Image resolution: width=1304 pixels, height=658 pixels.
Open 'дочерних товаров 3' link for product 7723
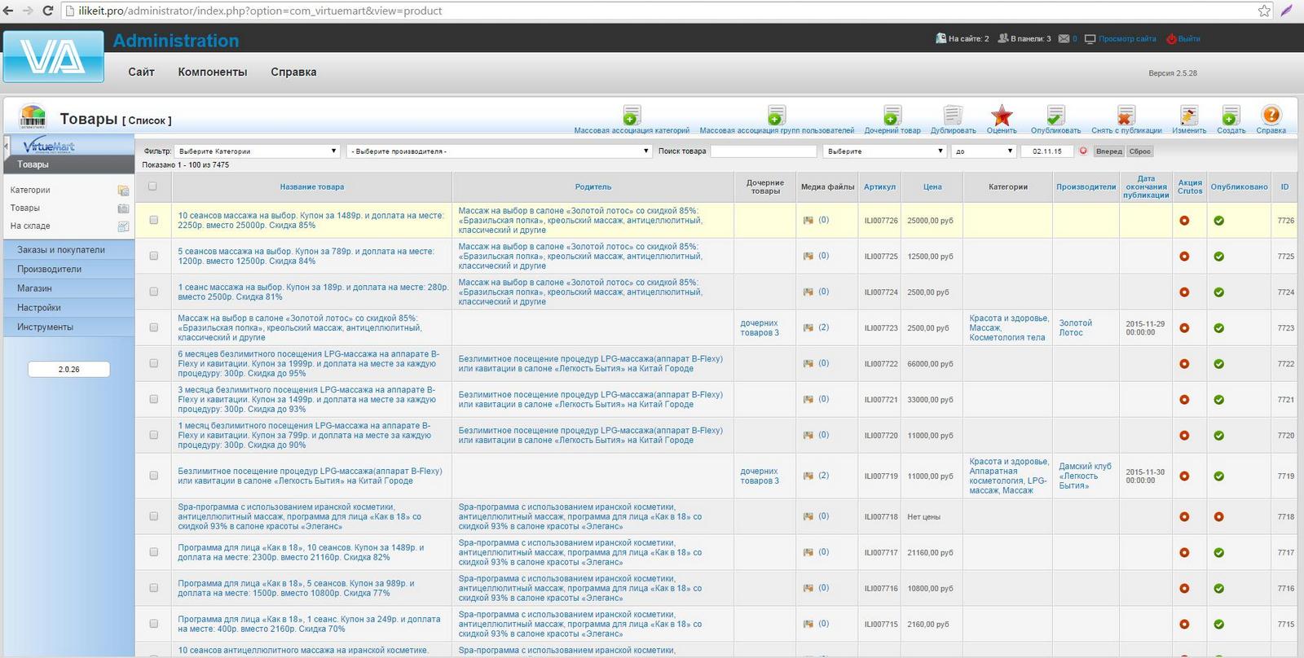760,328
